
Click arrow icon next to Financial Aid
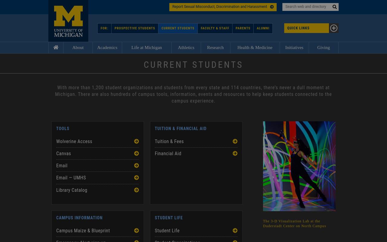pyautogui.click(x=235, y=153)
